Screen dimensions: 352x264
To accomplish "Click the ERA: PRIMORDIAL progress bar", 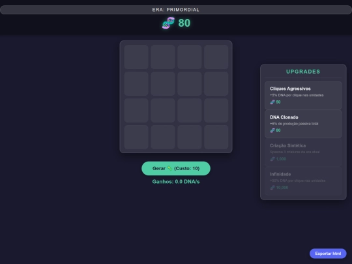I will click(x=176, y=10).
